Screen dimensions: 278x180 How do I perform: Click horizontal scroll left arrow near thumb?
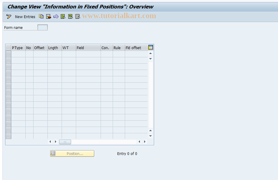click(50, 142)
